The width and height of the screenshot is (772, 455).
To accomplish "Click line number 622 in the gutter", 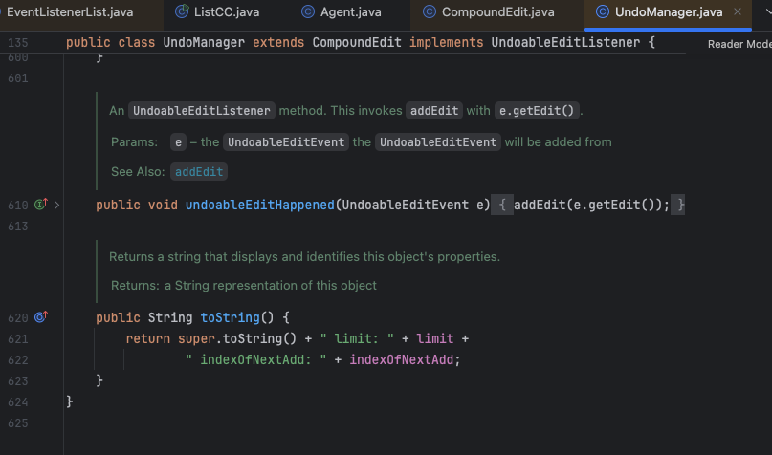I will [x=17, y=359].
